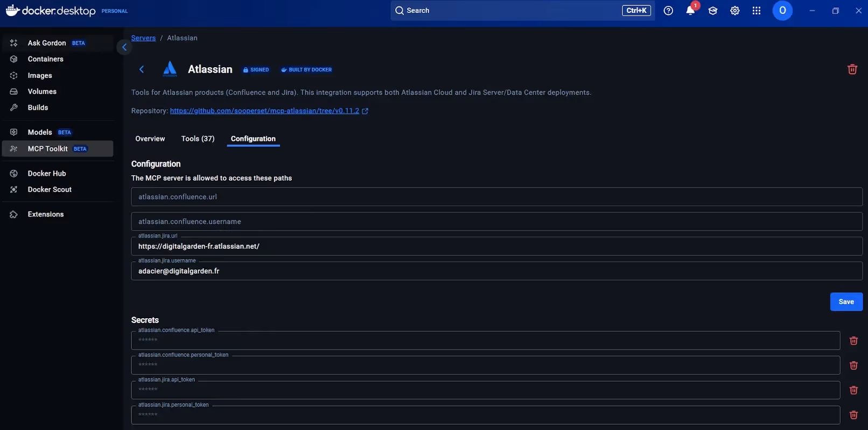Click the atlassian.confluence.api_token secret field
This screenshot has height=430, width=868.
click(485, 340)
